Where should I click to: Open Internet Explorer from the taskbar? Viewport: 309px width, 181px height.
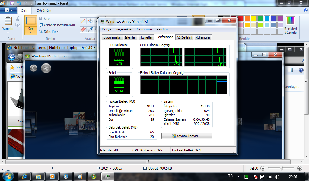[24, 177]
